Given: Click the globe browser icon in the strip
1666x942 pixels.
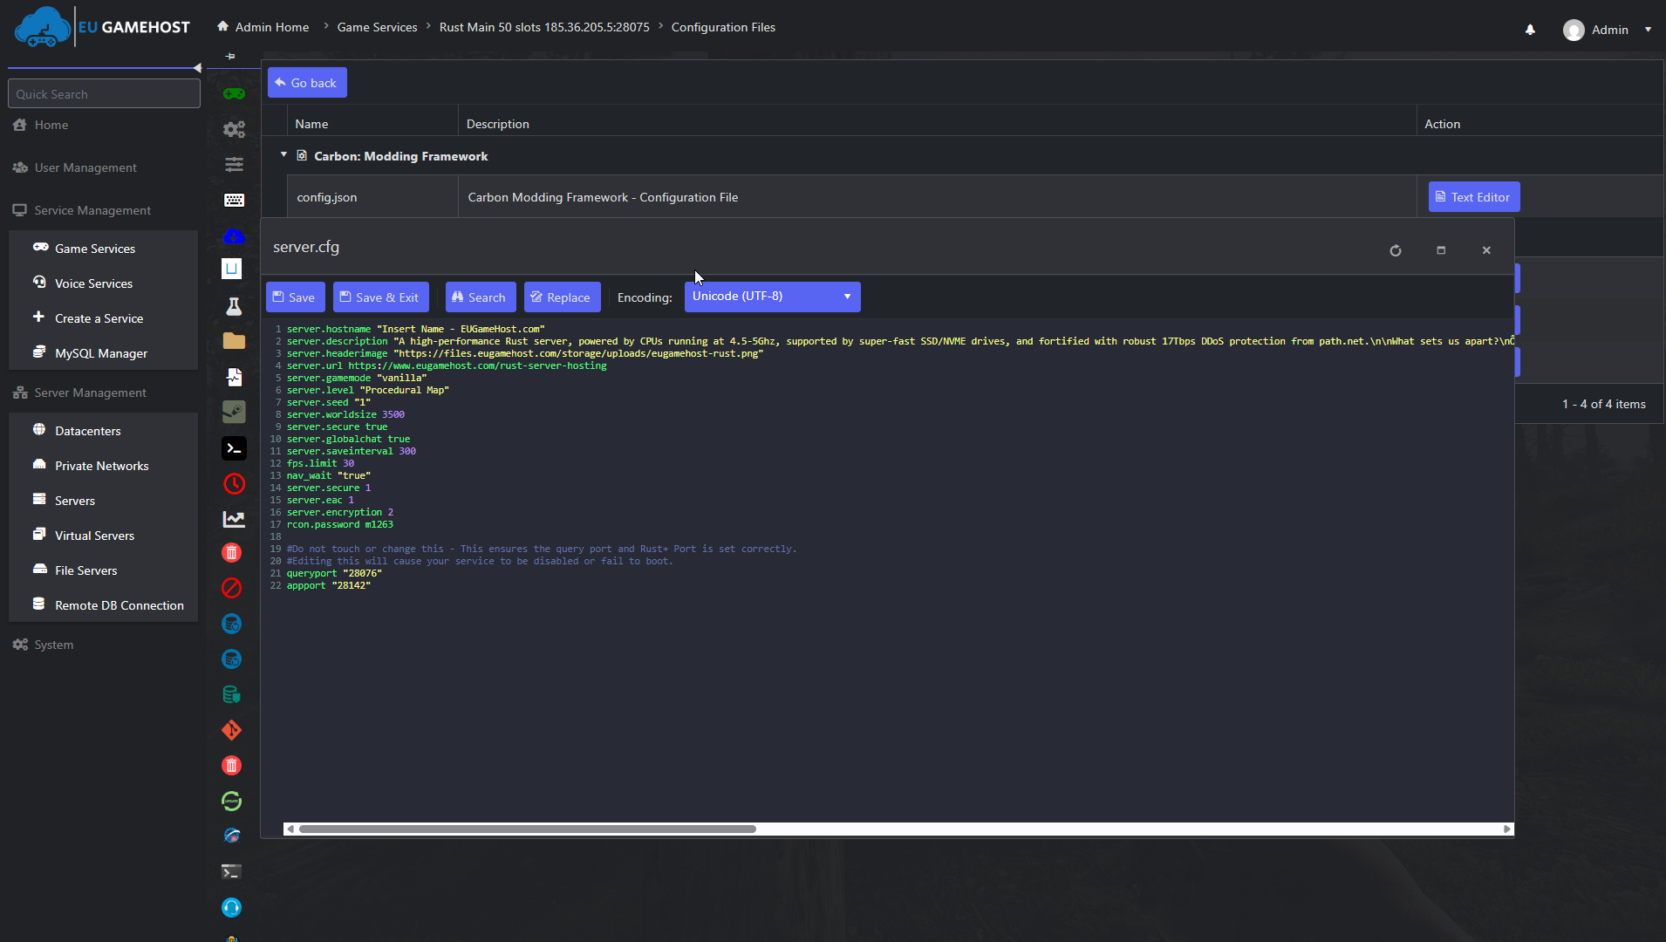Looking at the screenshot, I should coord(231,836).
